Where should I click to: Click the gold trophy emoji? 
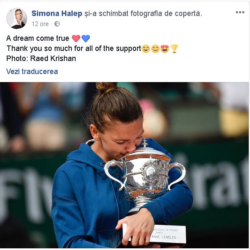[x=174, y=49]
